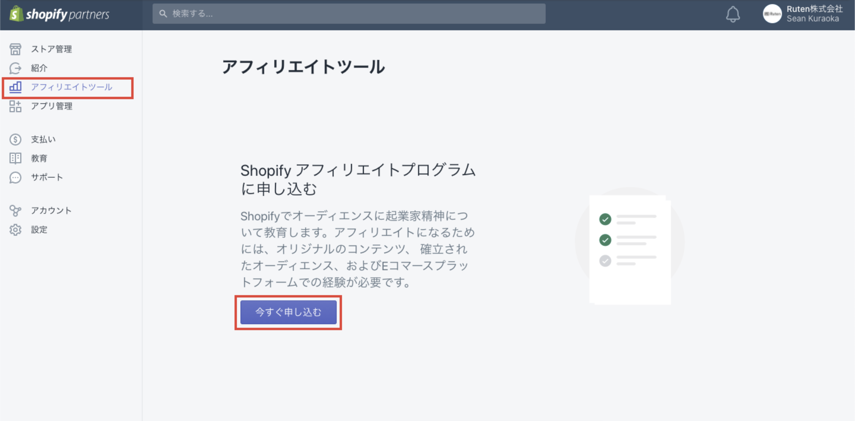The height and width of the screenshot is (421, 855).
Task: Go to 教育 education section
Action: point(39,158)
